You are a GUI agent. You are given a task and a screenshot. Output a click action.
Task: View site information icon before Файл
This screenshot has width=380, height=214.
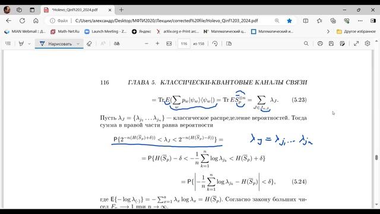tap(52, 21)
